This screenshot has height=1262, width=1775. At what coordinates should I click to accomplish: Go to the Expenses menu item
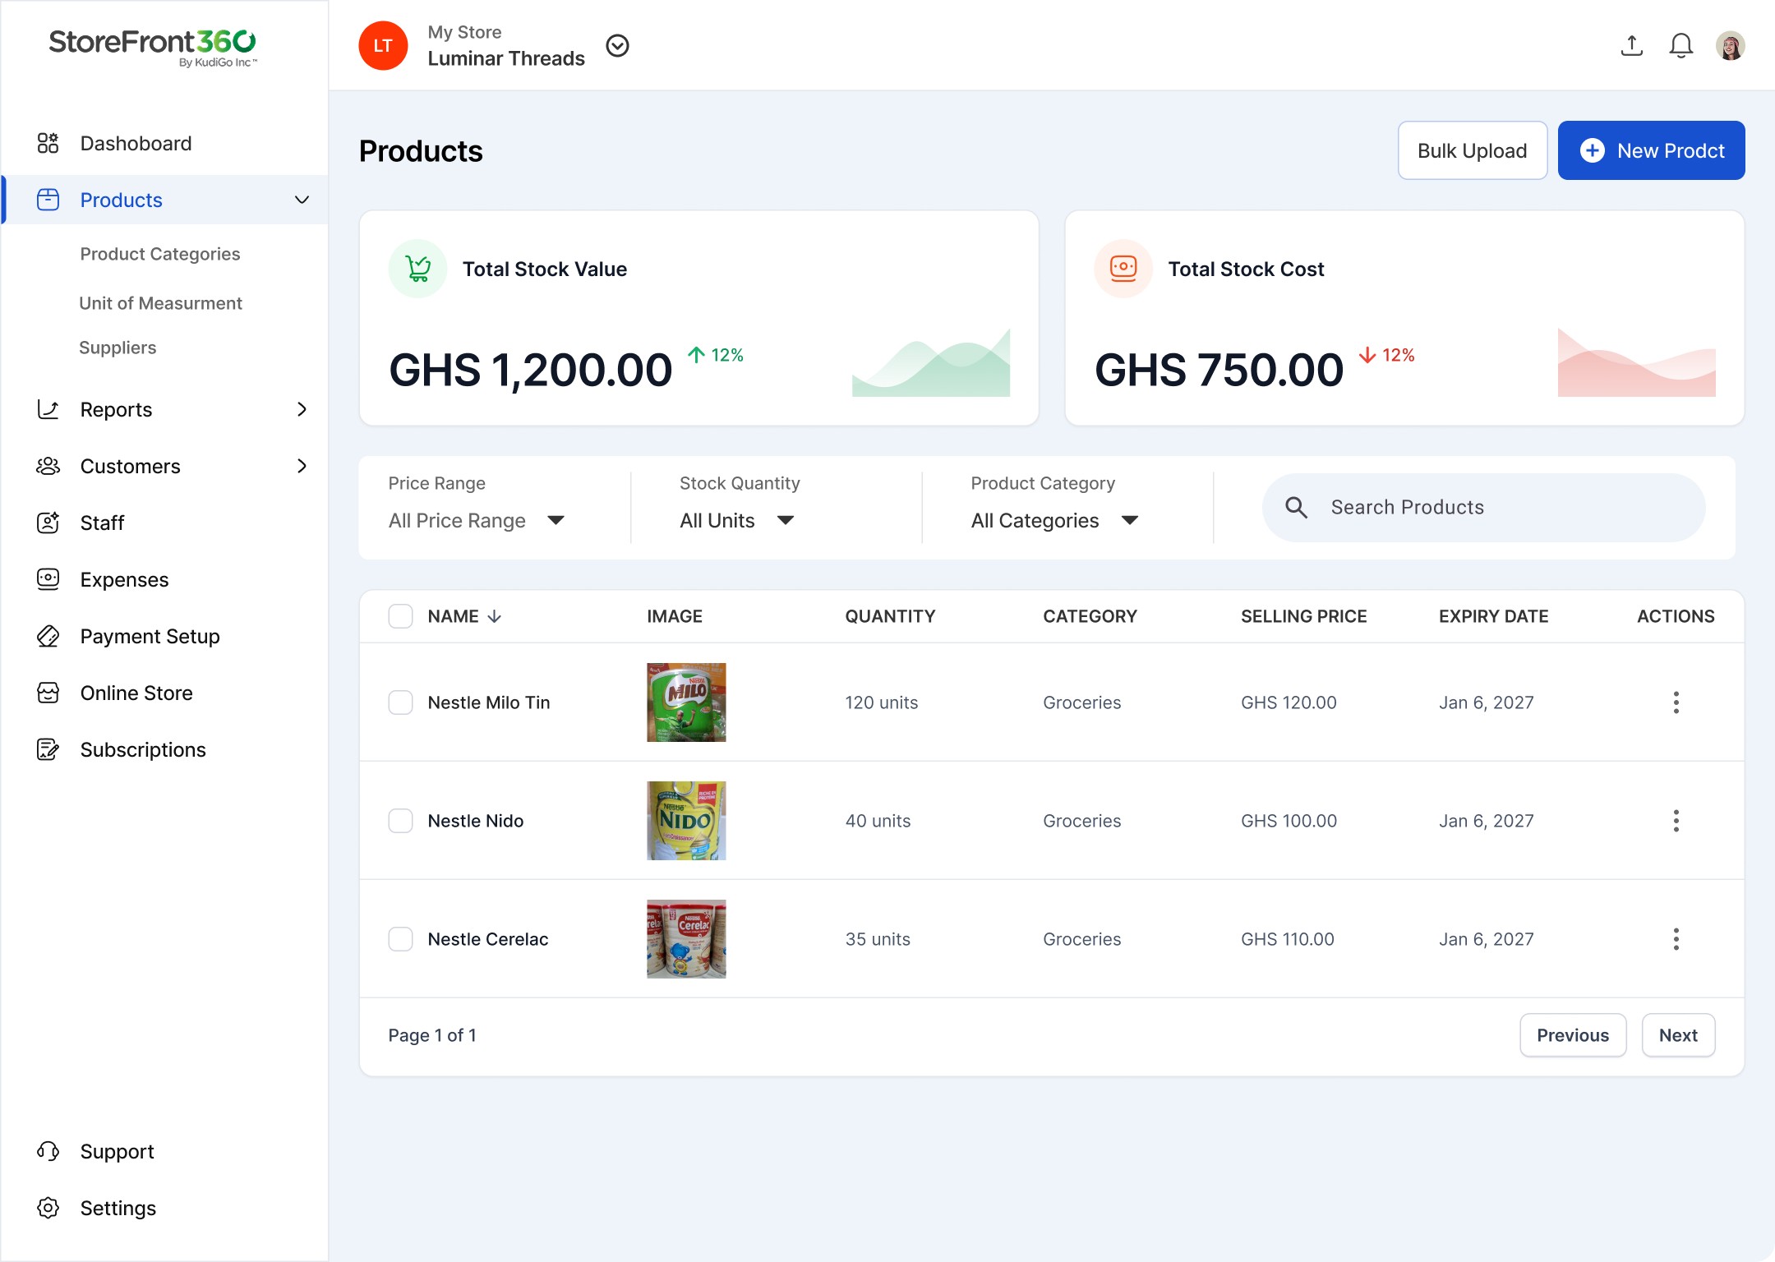pyautogui.click(x=124, y=580)
